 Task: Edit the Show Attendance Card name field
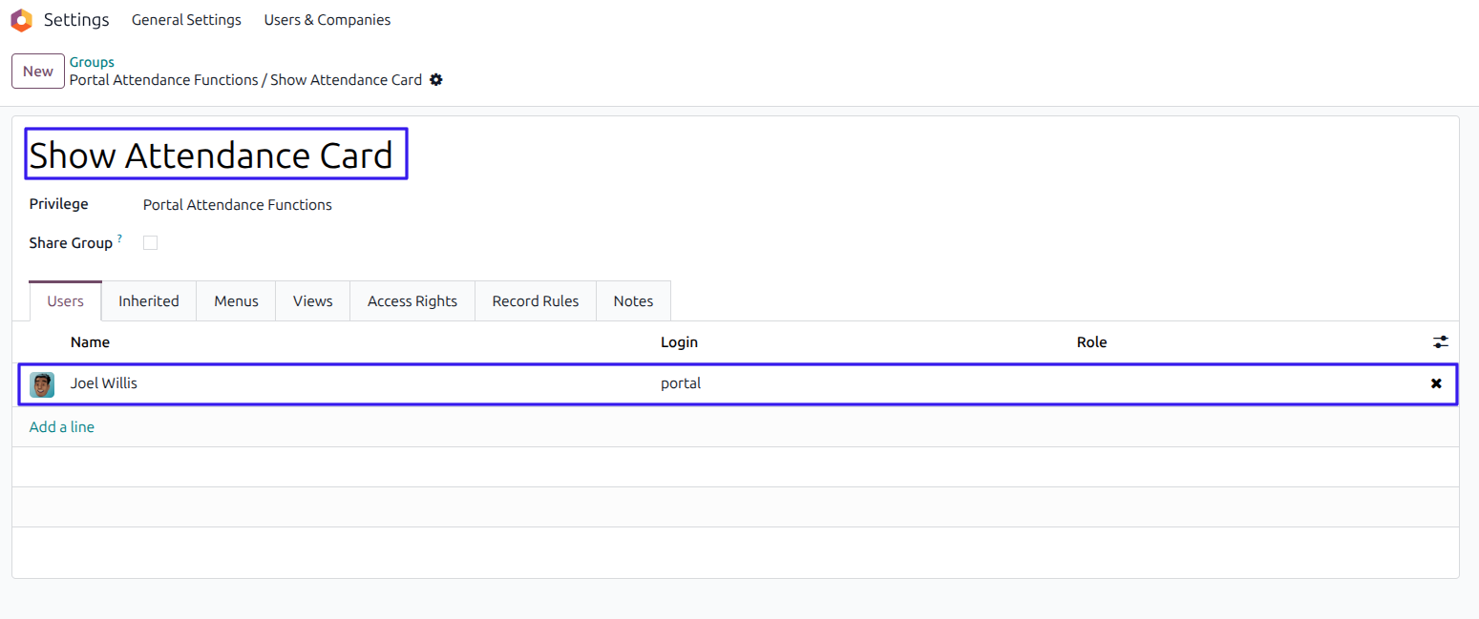point(216,155)
